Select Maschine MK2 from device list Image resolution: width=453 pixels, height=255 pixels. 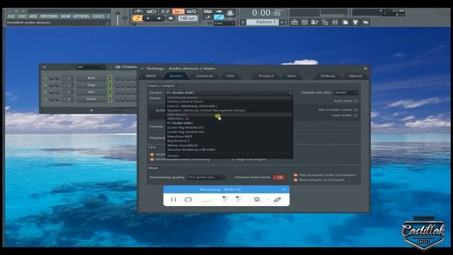pyautogui.click(x=229, y=136)
